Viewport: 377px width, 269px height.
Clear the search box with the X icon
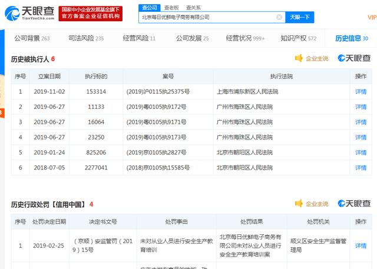pos(279,17)
